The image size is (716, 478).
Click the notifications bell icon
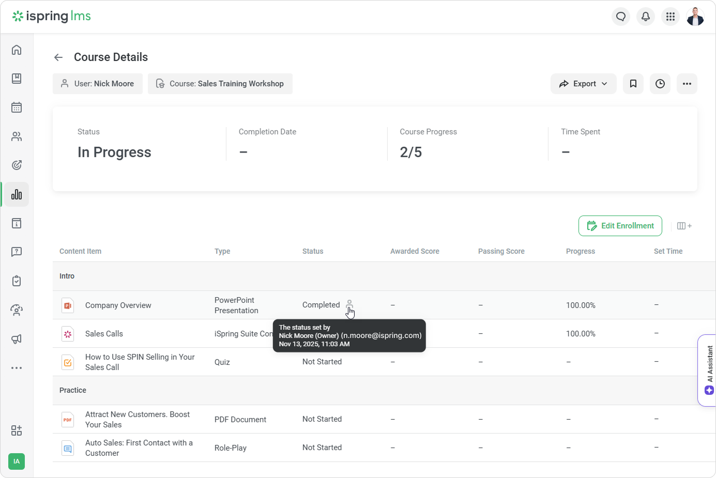point(646,17)
